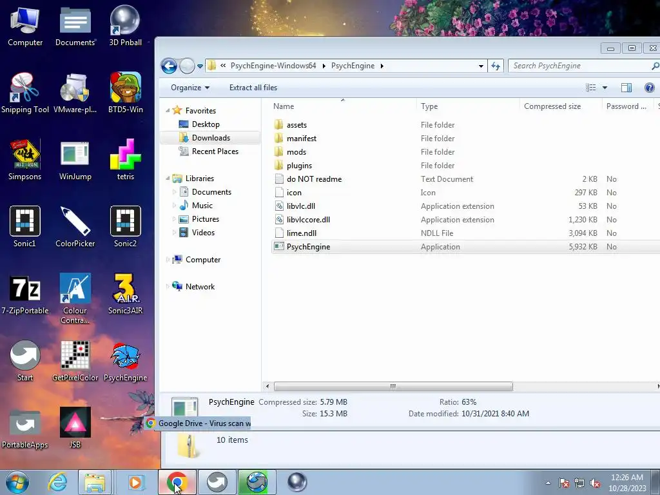Screen dimensions: 660x495
Task: Click the Explorer Back navigation button
Action: tap(169, 66)
